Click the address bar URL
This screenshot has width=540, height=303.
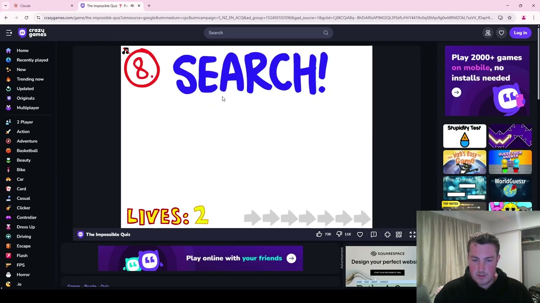[x=268, y=18]
